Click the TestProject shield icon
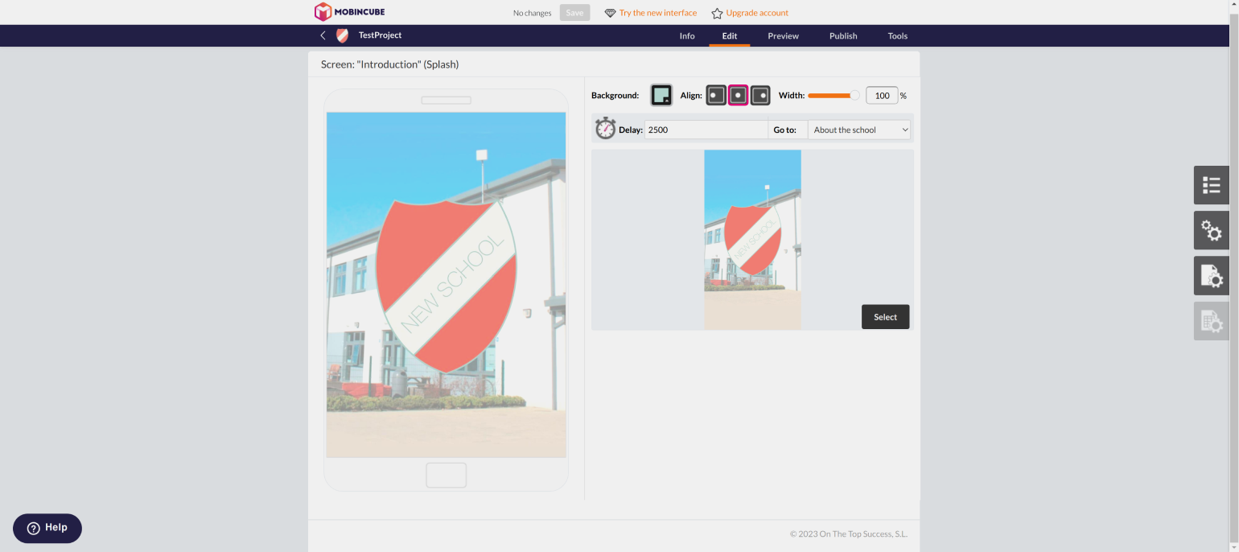This screenshot has height=552, width=1239. (342, 35)
